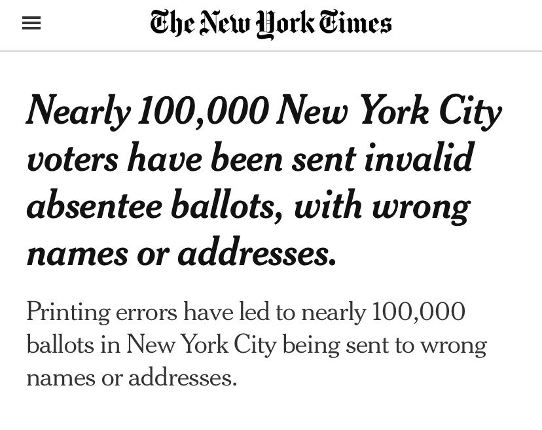Open the hamburger navigation menu
The width and height of the screenshot is (542, 430).
(x=31, y=24)
